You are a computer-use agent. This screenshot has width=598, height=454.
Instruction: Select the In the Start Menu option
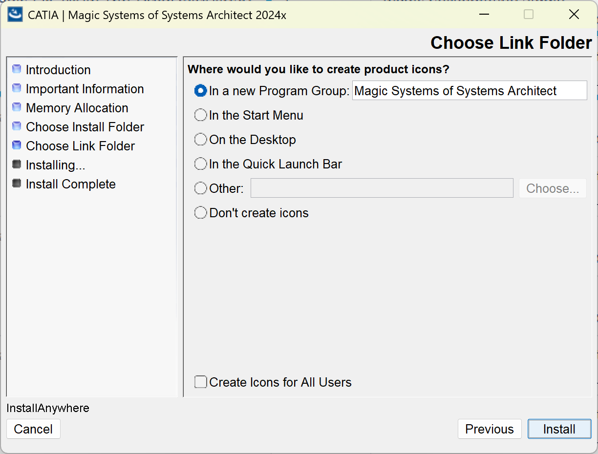(200, 115)
